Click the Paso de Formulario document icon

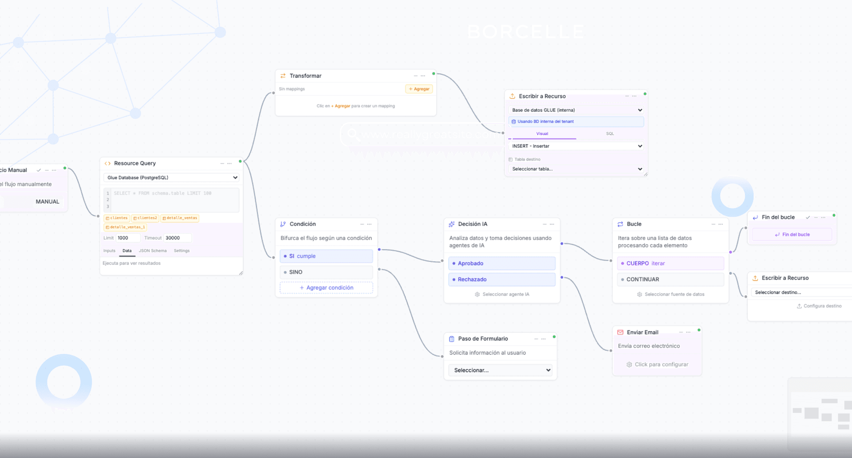coord(451,339)
